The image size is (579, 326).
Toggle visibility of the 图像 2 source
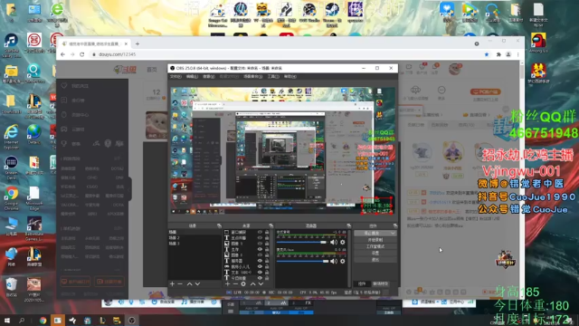(260, 255)
